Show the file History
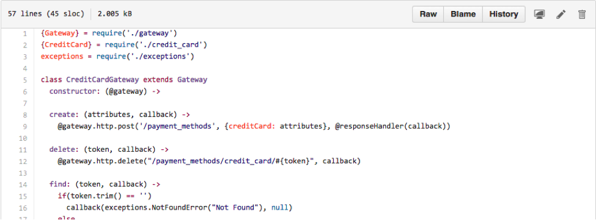Viewport: 596px width, 220px height. [504, 15]
